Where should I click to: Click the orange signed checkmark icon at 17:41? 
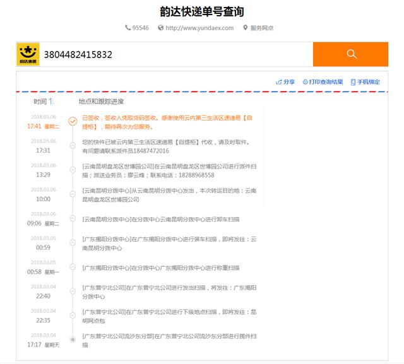click(73, 121)
